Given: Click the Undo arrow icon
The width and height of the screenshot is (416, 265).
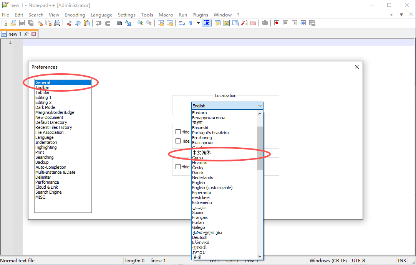Looking at the screenshot, I should click(99, 23).
